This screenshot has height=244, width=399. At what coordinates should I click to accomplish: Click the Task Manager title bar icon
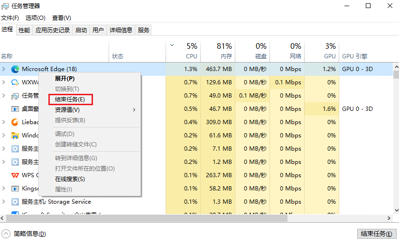(5, 6)
